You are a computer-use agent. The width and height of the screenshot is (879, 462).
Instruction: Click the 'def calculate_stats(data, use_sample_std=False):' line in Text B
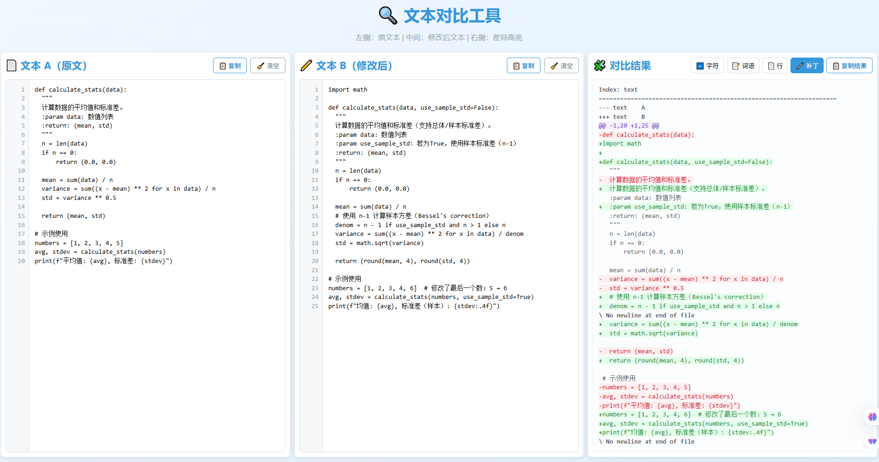click(413, 108)
